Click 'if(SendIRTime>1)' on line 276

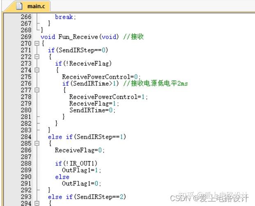click(x=91, y=83)
